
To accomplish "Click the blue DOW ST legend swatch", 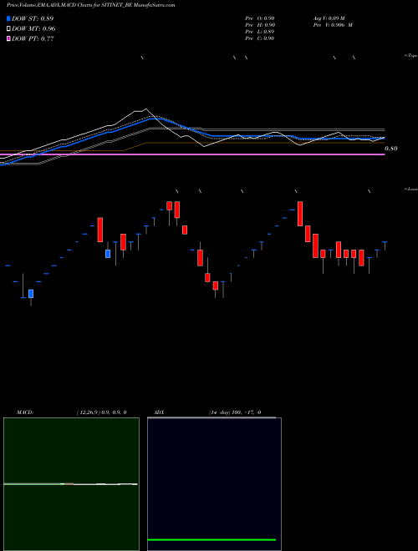I will 8,18.
